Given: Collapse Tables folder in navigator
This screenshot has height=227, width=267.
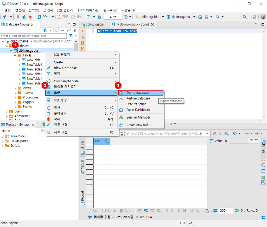Looking at the screenshot, I should (15, 55).
